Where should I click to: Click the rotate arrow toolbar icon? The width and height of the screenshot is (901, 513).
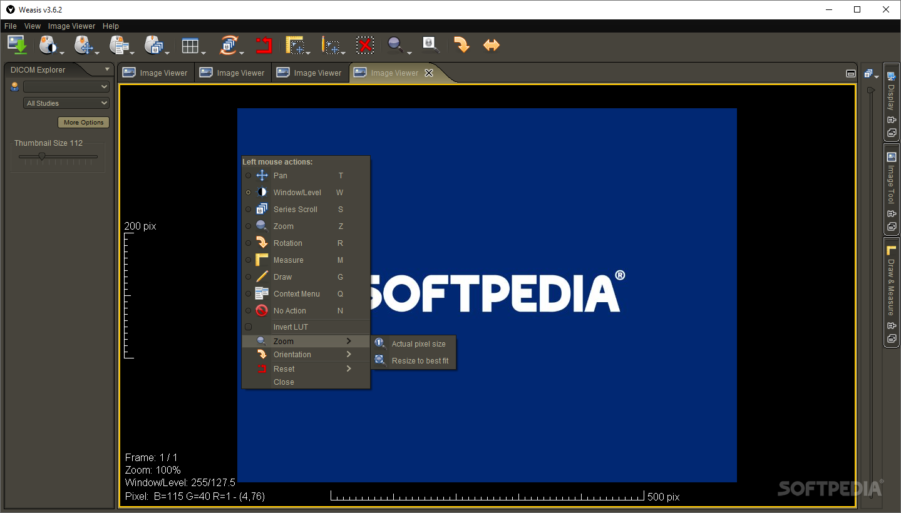(x=461, y=45)
